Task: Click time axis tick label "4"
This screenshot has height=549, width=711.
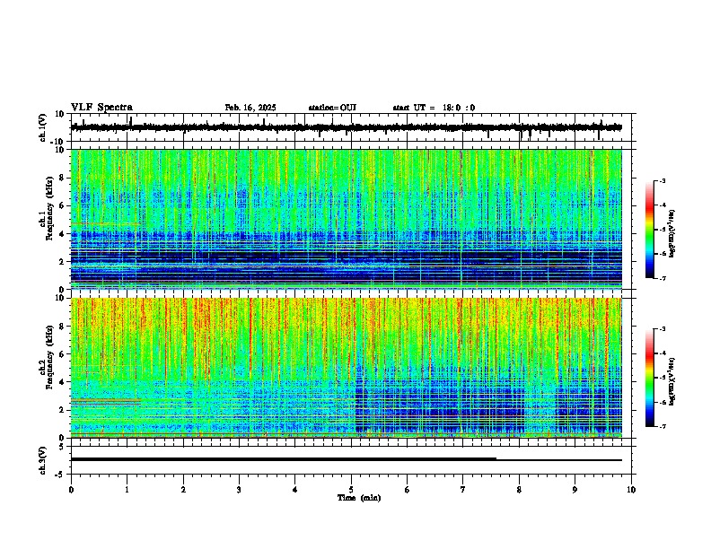Action: (x=295, y=490)
